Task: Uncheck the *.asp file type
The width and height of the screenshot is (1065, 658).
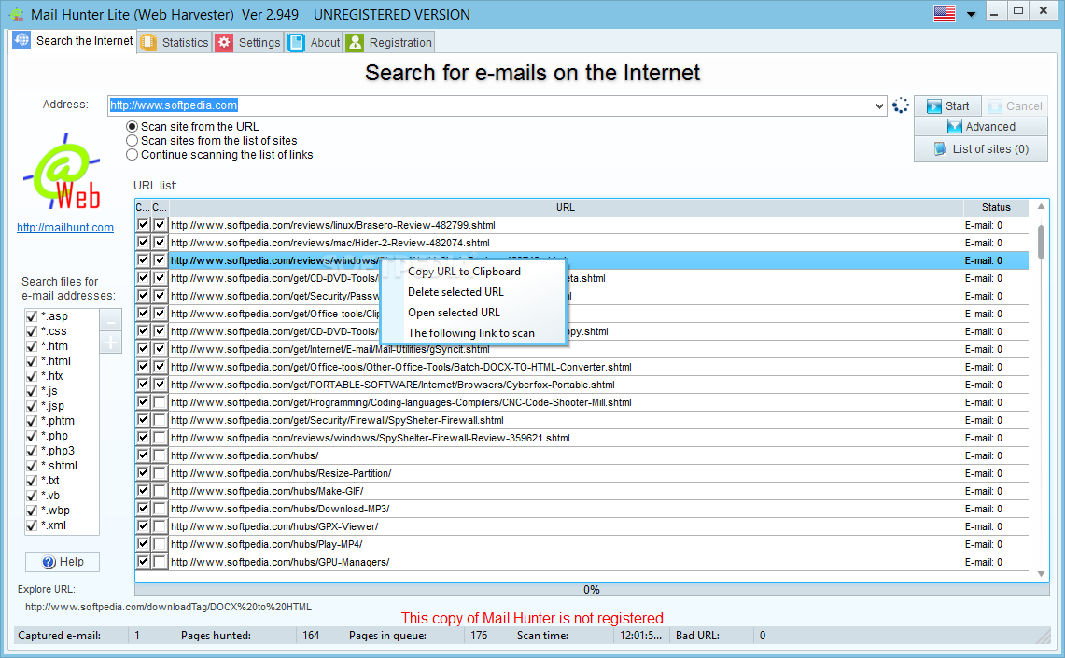Action: pos(31,316)
